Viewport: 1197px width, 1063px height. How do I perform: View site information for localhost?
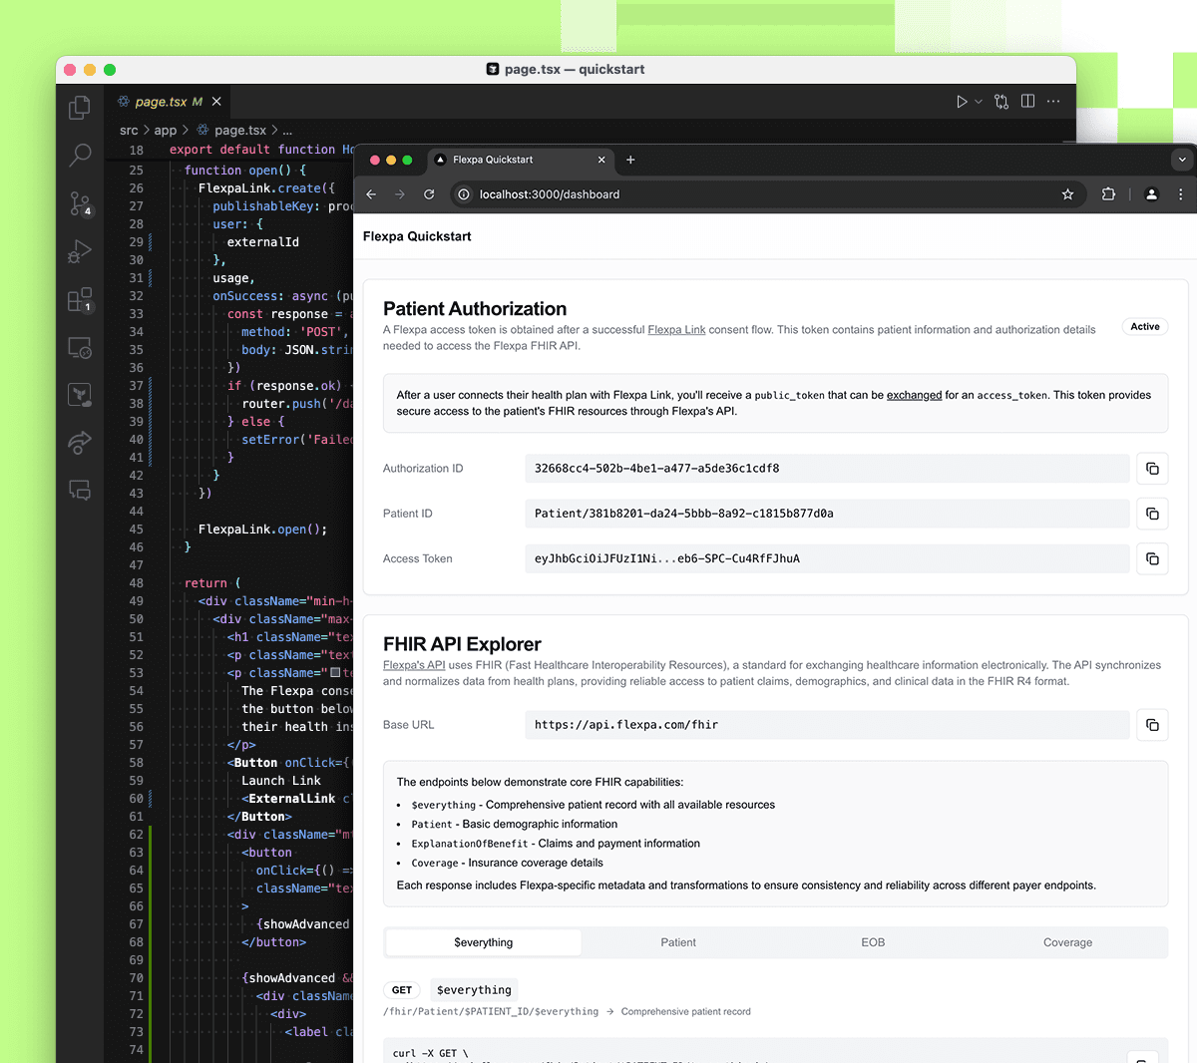(464, 194)
